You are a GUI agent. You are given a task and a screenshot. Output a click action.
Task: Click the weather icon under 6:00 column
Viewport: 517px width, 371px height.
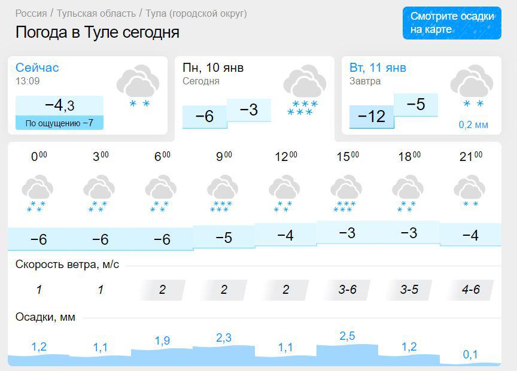[160, 194]
